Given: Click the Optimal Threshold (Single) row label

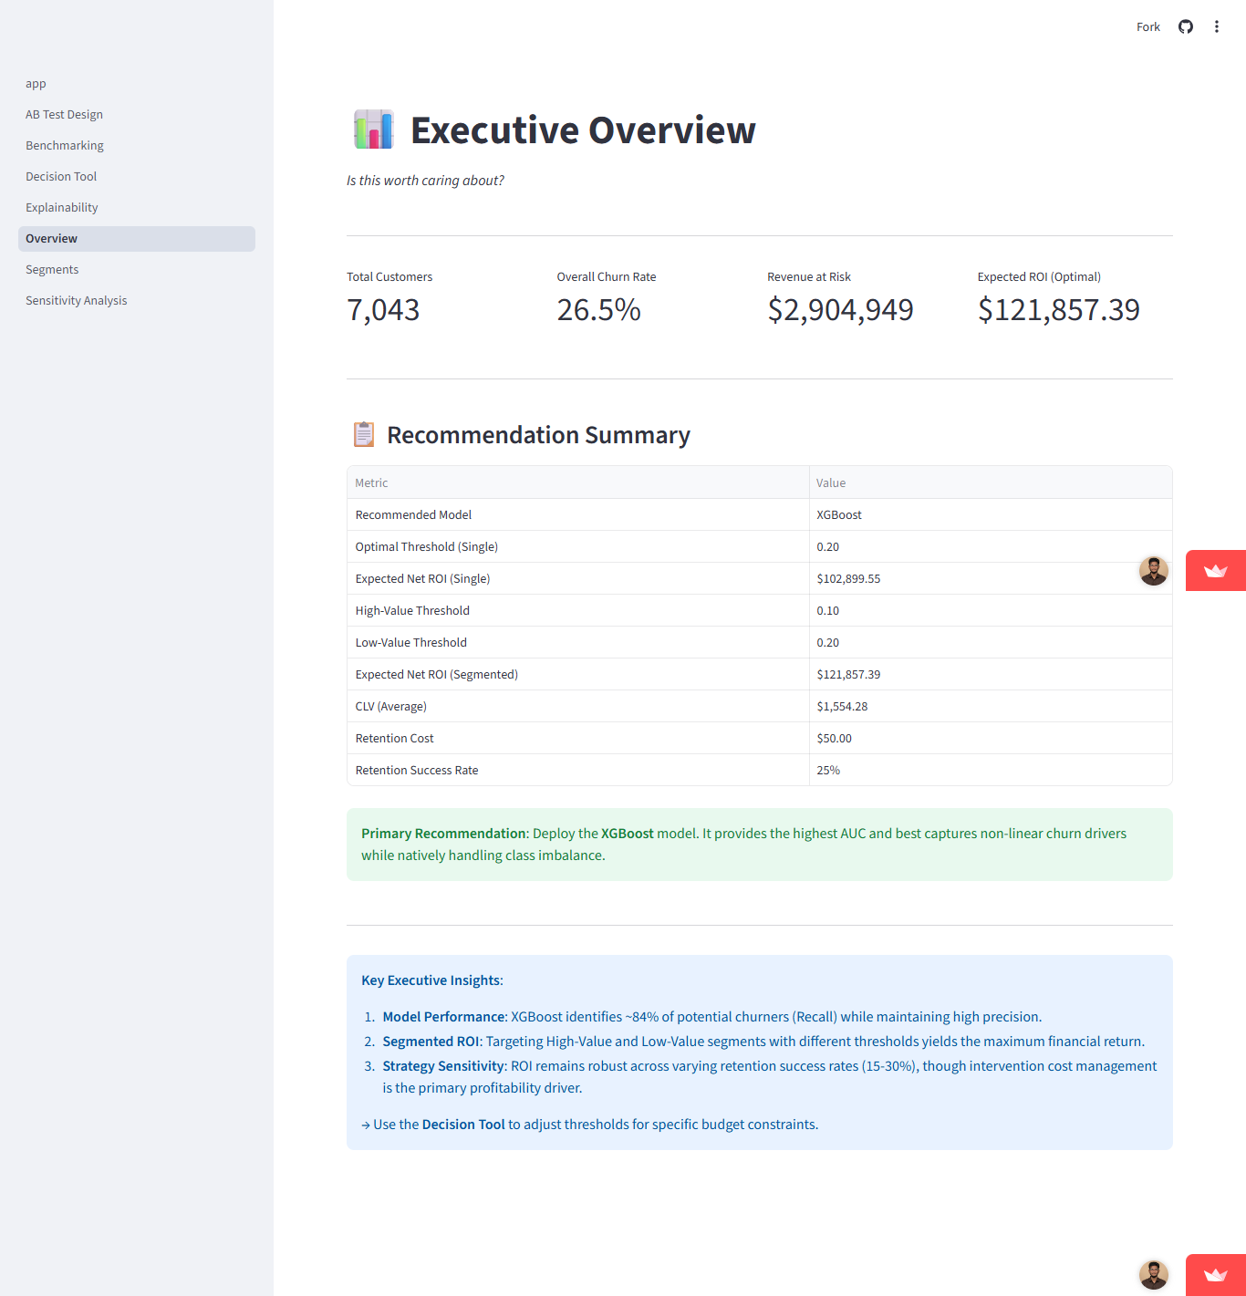Looking at the screenshot, I should click(578, 546).
